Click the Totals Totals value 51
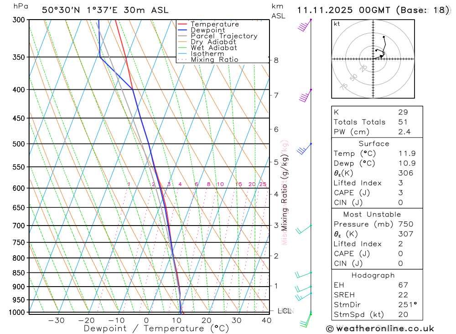This screenshot has height=334, width=456. tap(403, 122)
